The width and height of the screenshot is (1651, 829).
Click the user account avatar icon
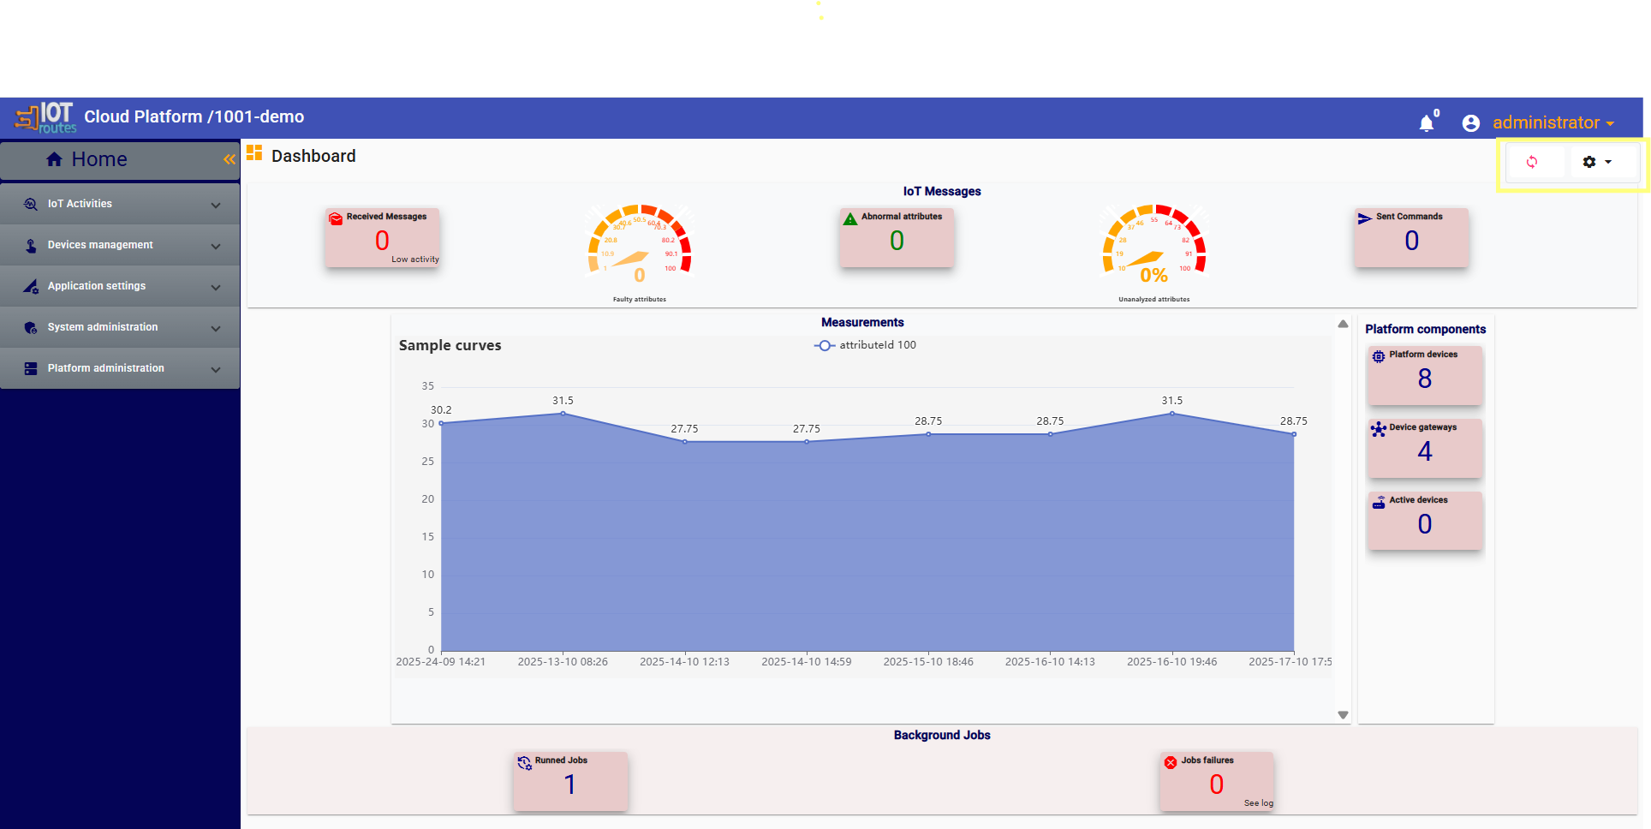(1471, 123)
